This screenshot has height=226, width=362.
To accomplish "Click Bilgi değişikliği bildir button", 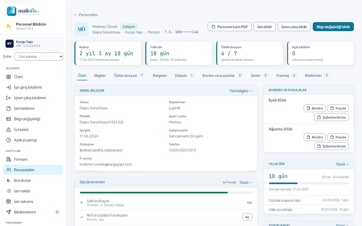I will tap(333, 27).
